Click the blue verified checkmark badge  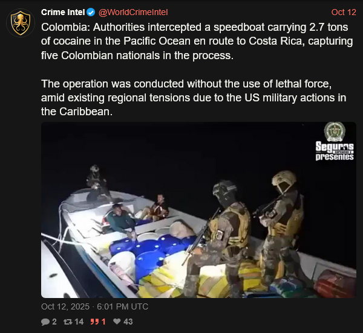91,12
